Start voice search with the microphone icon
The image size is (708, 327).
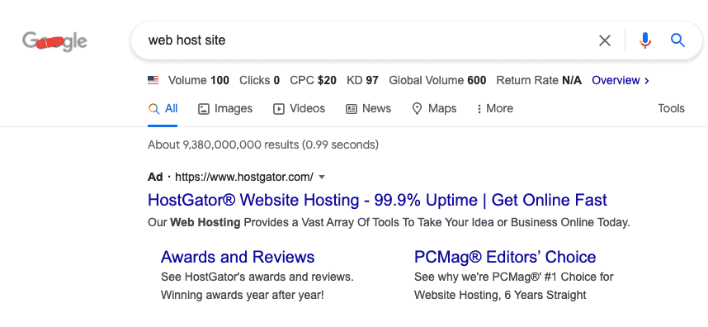(645, 40)
